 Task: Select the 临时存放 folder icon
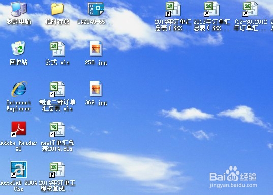tap(57, 9)
